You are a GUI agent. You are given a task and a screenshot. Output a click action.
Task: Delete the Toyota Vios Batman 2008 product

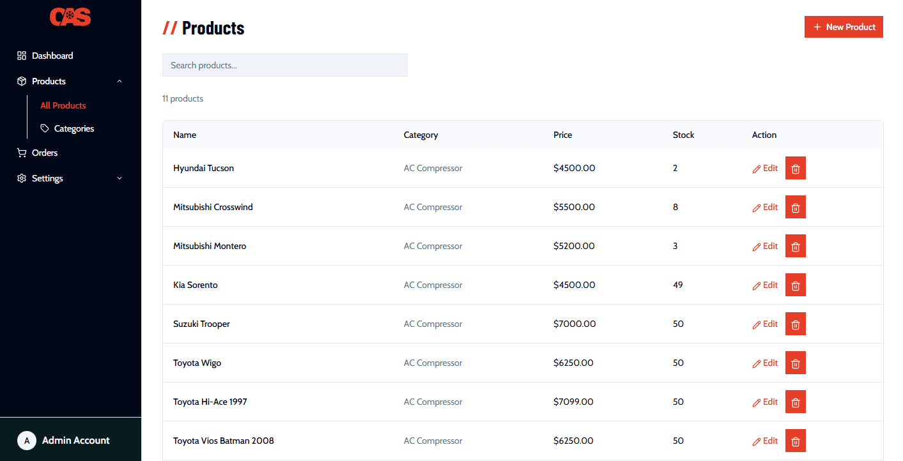pyautogui.click(x=796, y=441)
